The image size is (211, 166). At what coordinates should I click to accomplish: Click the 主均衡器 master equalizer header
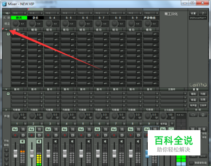(169, 110)
